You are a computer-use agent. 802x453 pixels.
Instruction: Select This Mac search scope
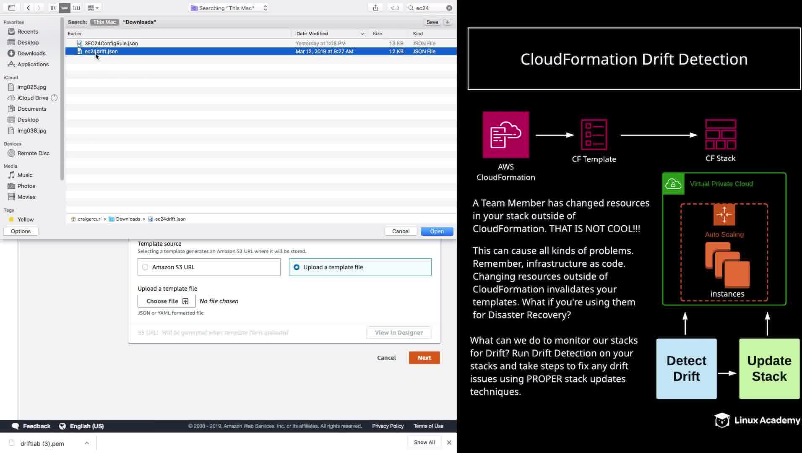coord(104,22)
